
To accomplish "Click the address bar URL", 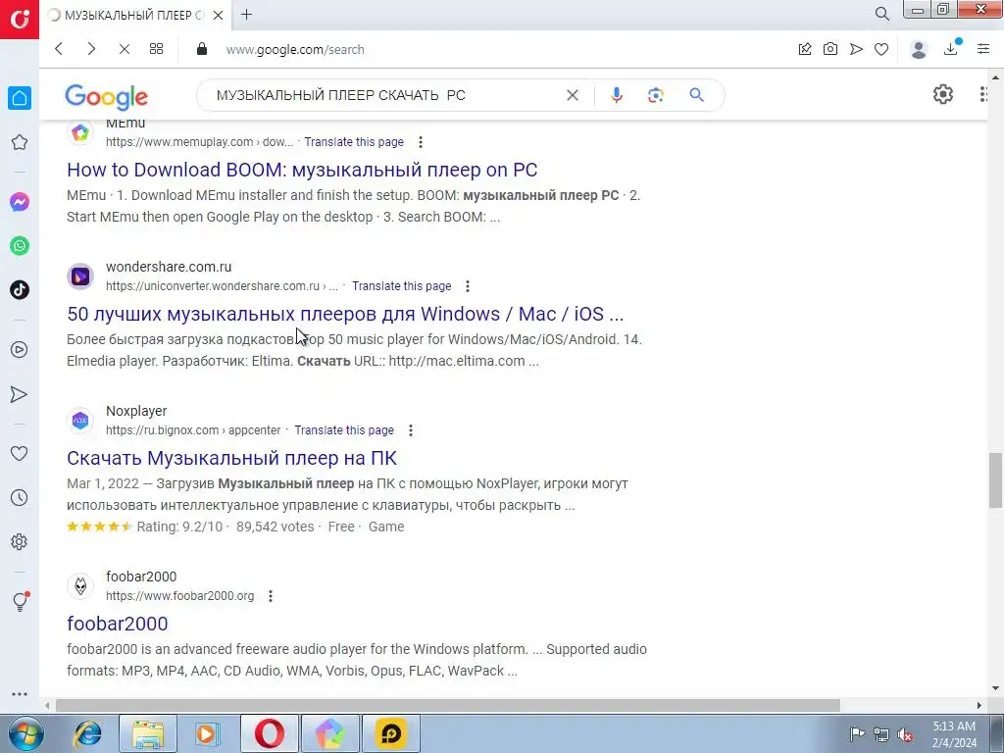I will [x=295, y=49].
